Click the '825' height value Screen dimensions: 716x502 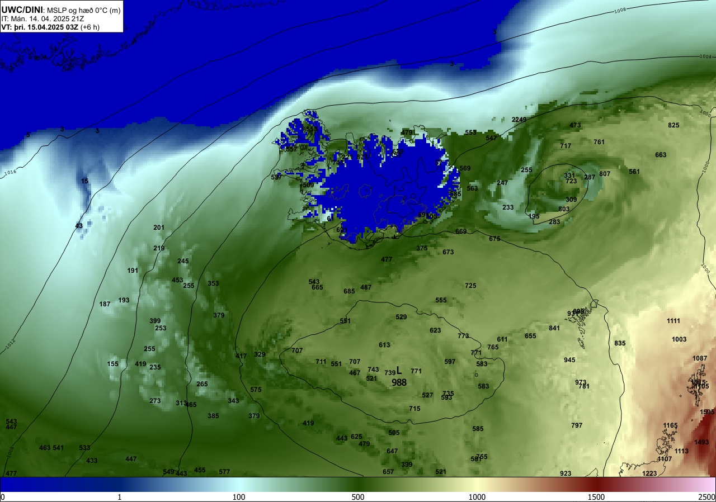673,125
